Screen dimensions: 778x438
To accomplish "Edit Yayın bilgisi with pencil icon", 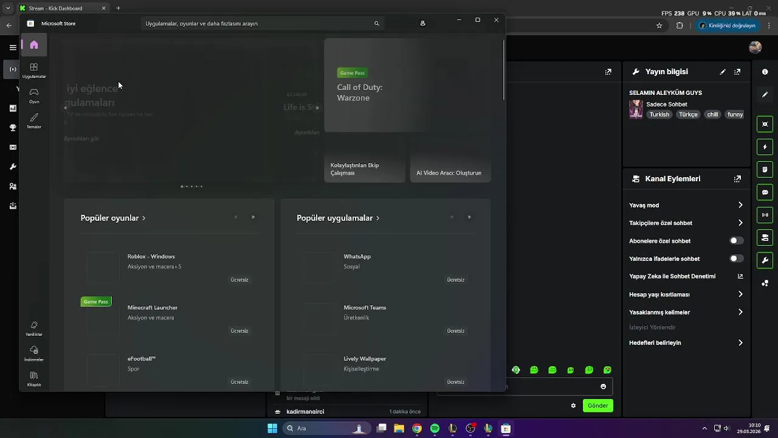I will pyautogui.click(x=723, y=72).
